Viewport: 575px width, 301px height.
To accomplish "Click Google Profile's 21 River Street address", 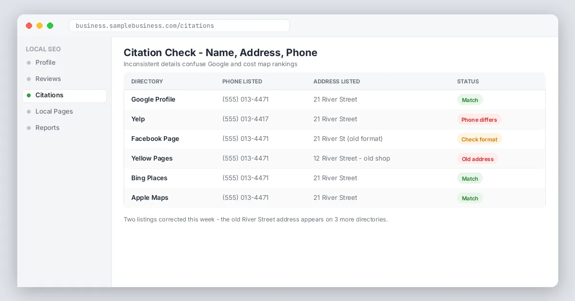I will point(335,100).
